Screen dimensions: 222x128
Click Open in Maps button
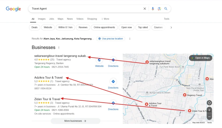[201, 58]
